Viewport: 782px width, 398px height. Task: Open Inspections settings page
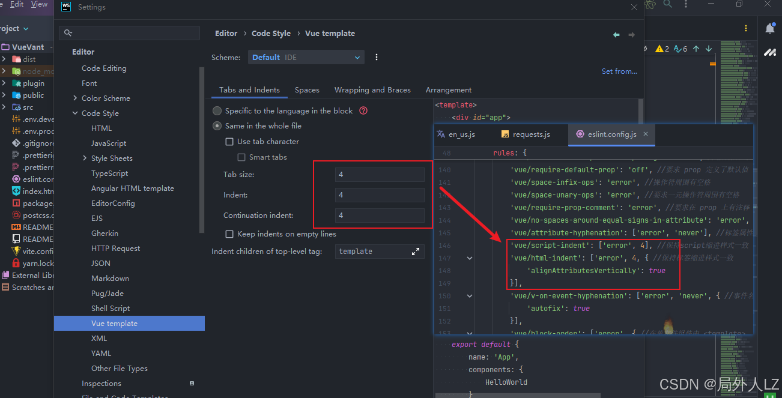pyautogui.click(x=102, y=384)
